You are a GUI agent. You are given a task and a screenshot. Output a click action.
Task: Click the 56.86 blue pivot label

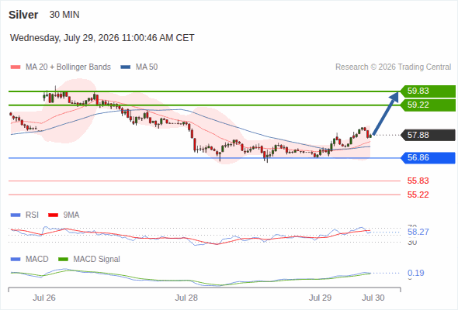(x=428, y=158)
